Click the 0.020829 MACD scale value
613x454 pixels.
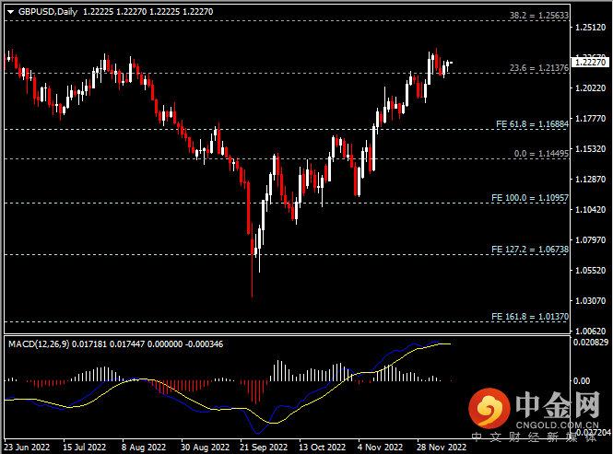[590, 343]
